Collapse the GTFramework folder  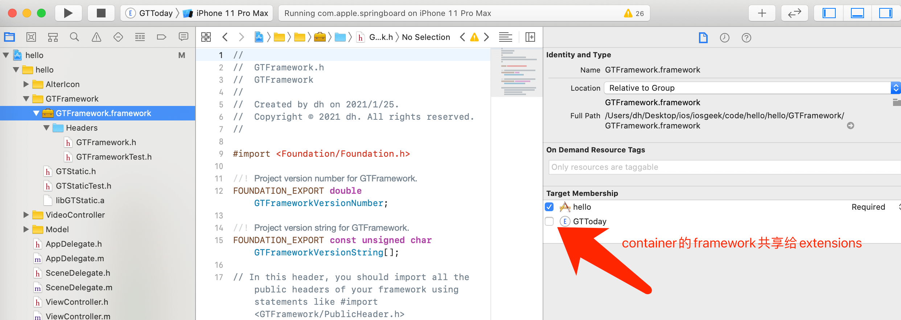pos(26,99)
